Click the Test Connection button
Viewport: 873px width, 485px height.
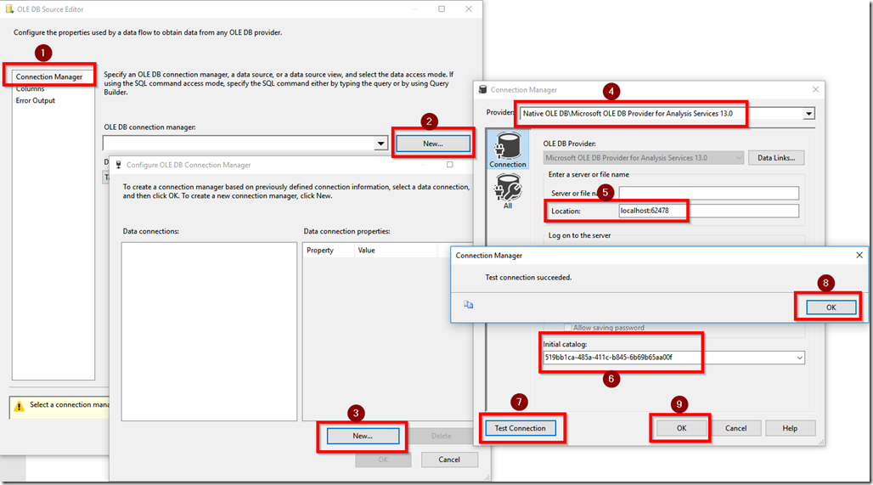520,428
